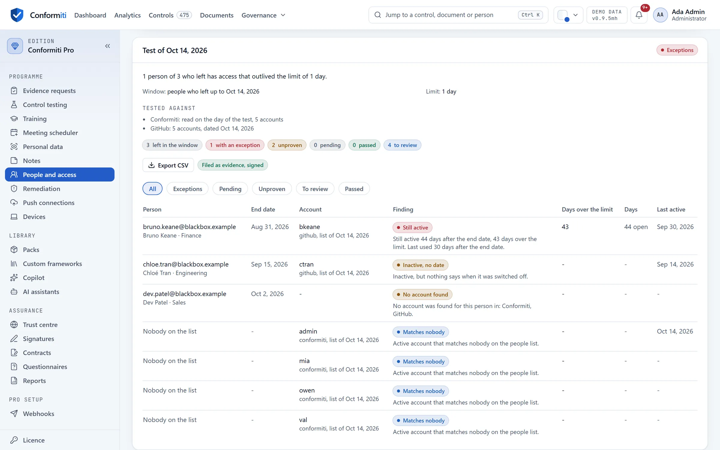Collapse the sidebar with double-chevron icon
This screenshot has width=720, height=450.
pyautogui.click(x=107, y=46)
